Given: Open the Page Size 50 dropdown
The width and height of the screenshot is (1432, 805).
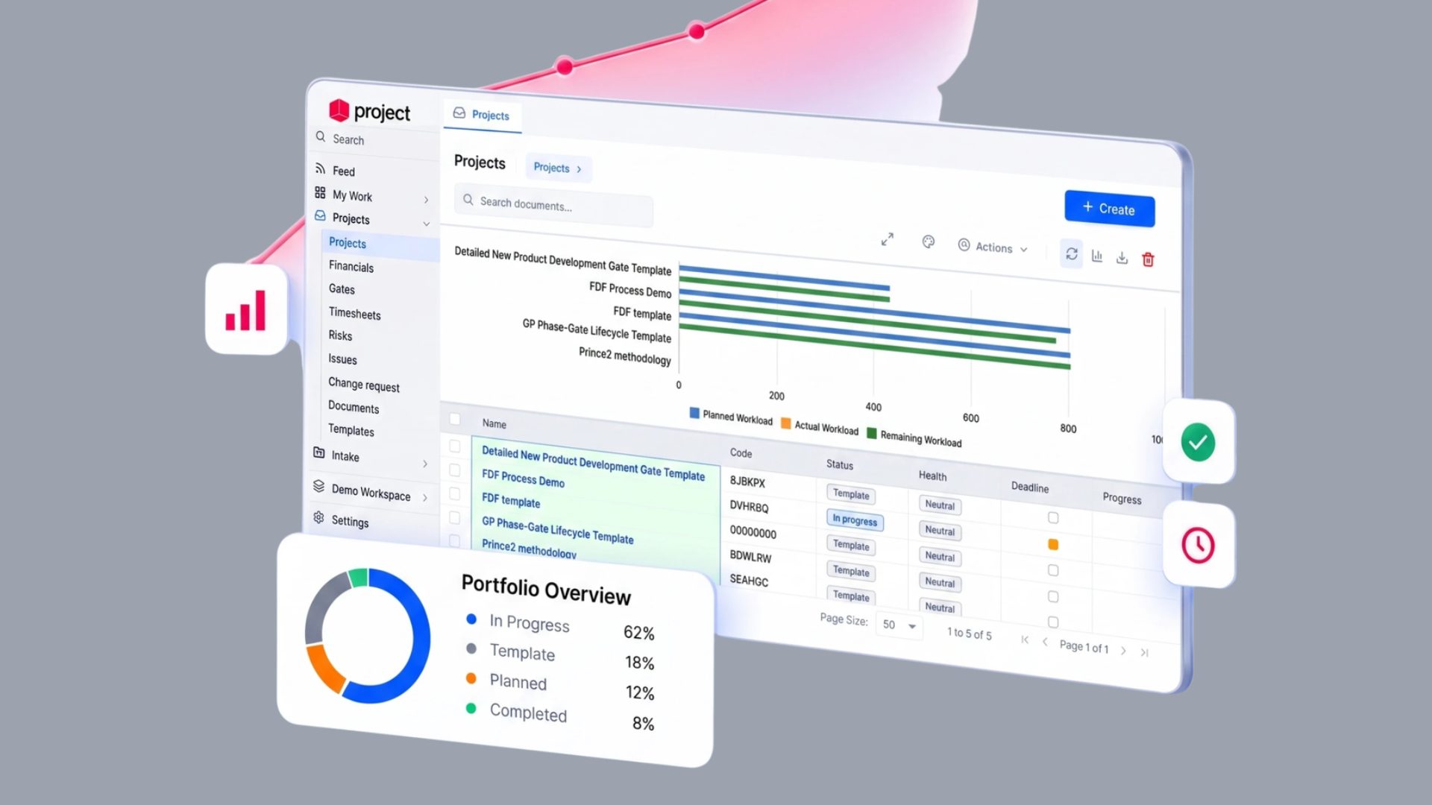Looking at the screenshot, I should (899, 625).
